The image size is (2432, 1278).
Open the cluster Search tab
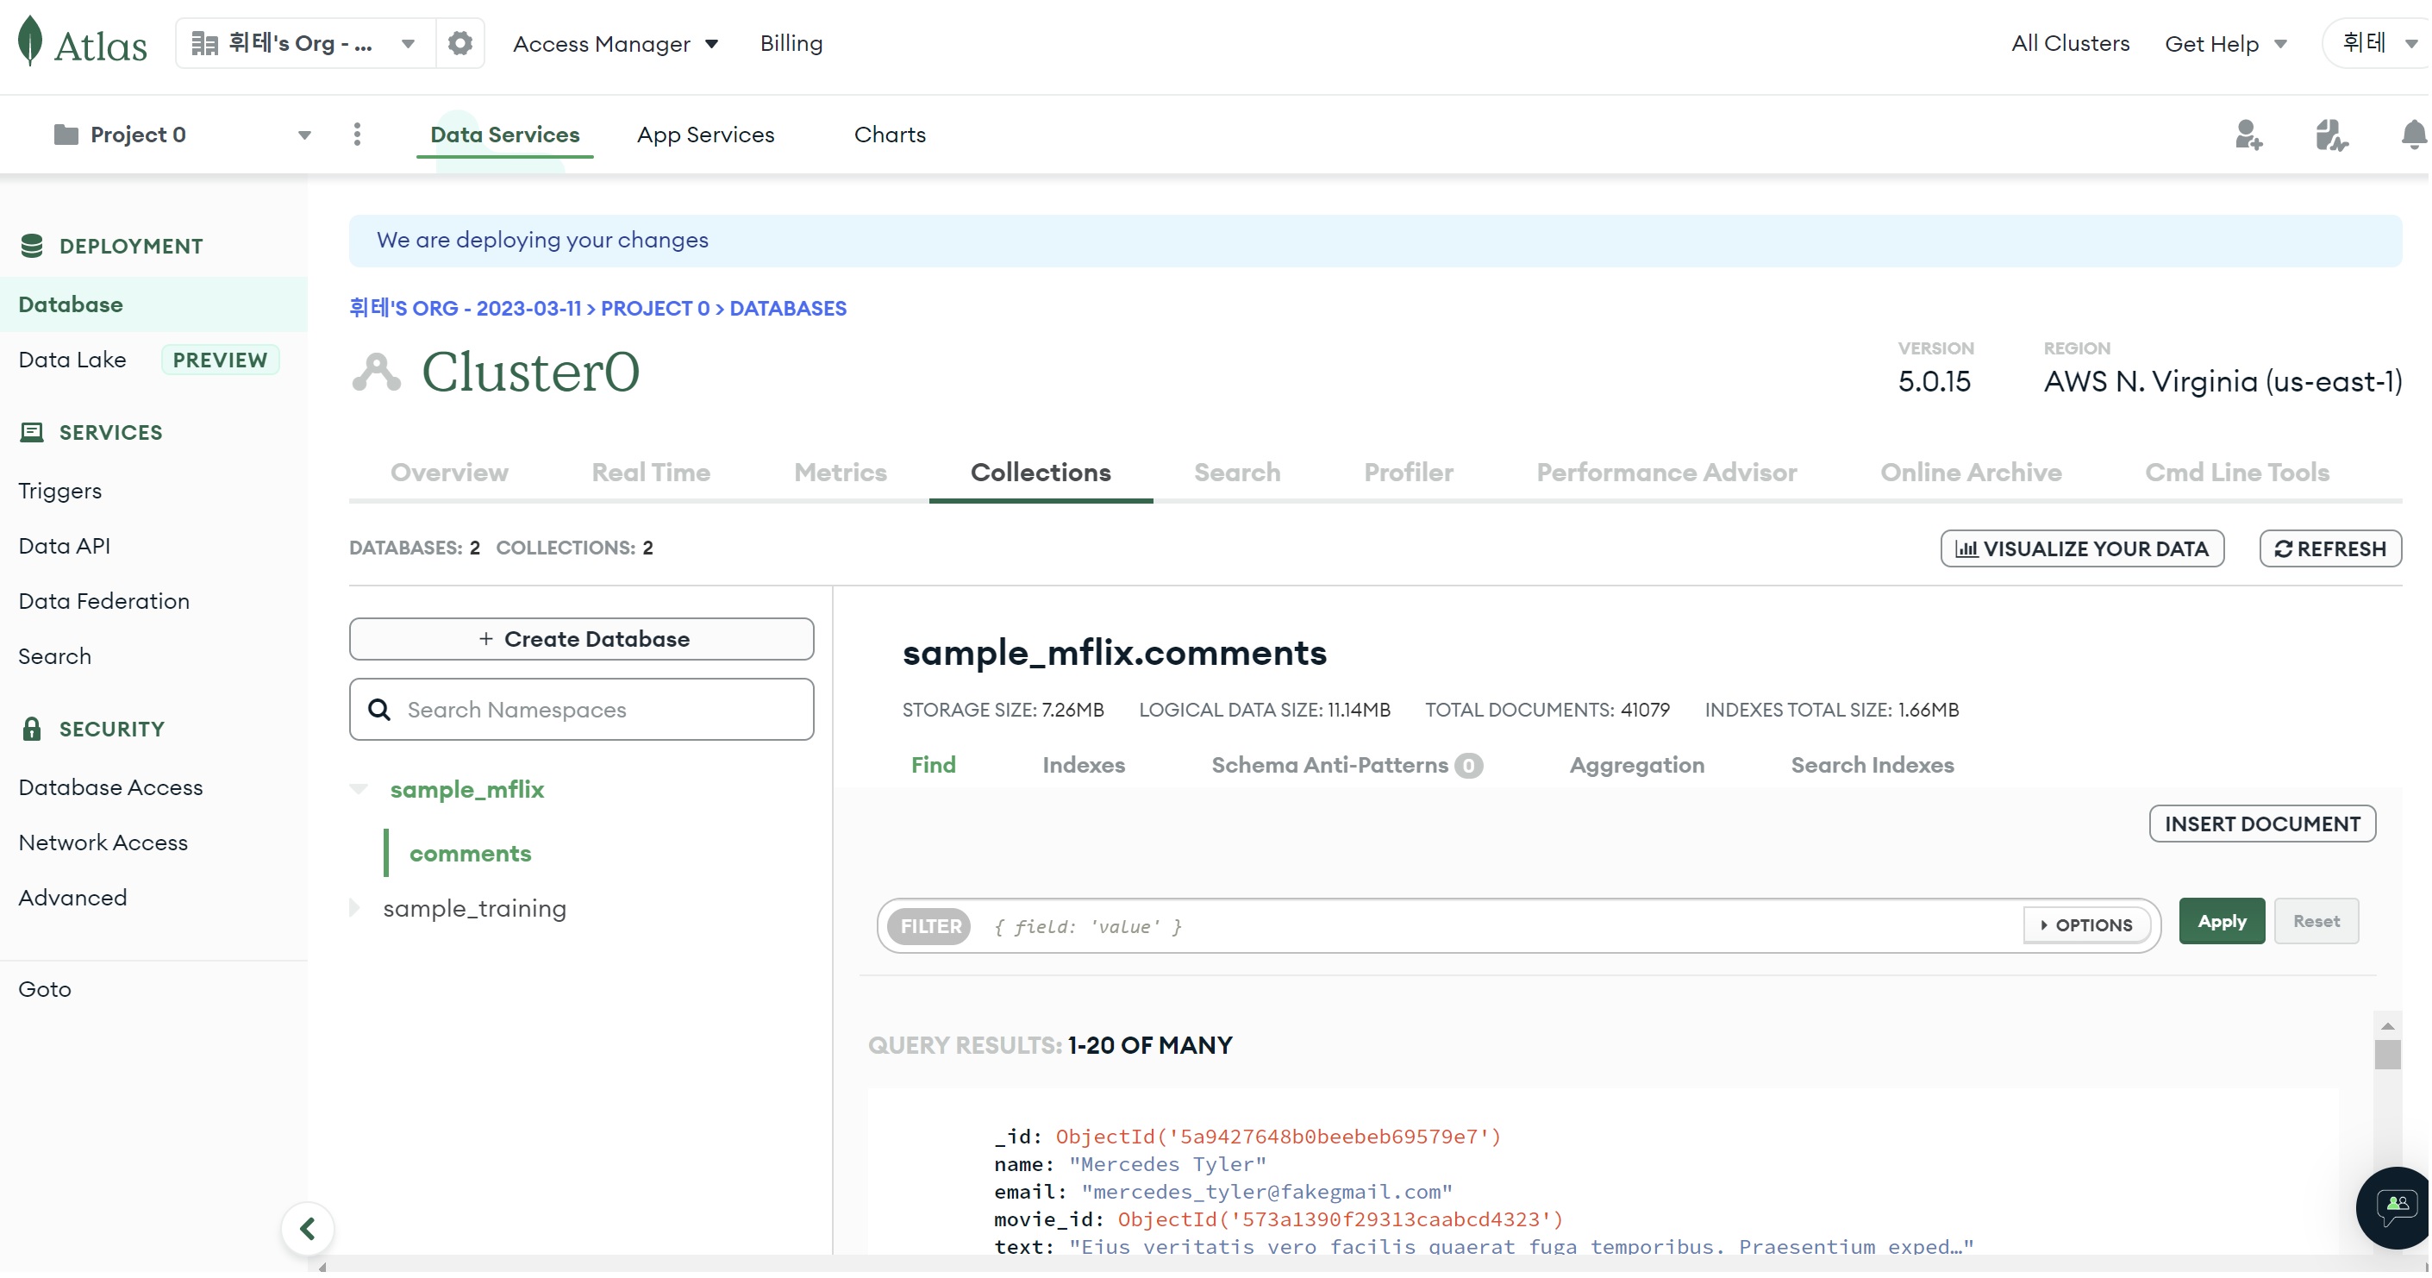(x=1237, y=473)
